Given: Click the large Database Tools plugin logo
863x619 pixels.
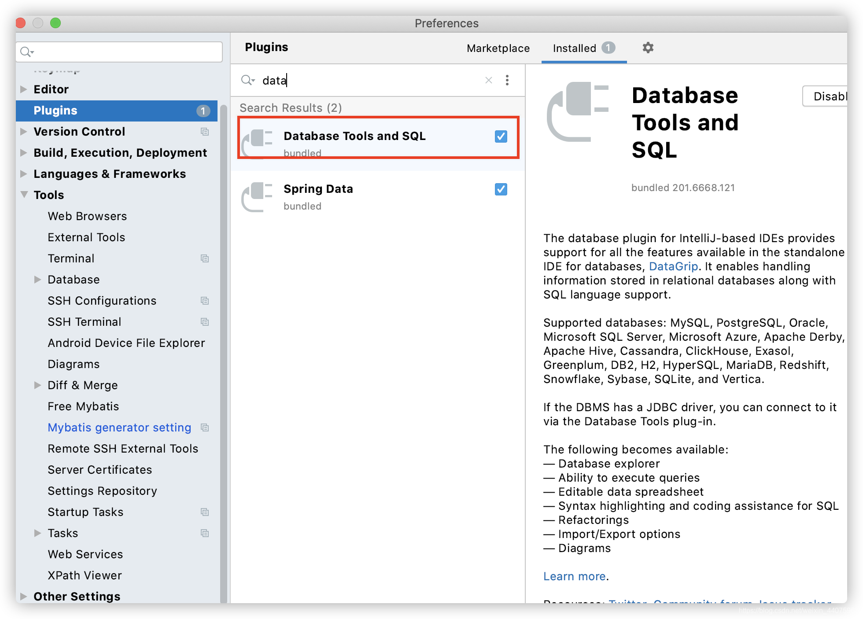Looking at the screenshot, I should [x=577, y=111].
